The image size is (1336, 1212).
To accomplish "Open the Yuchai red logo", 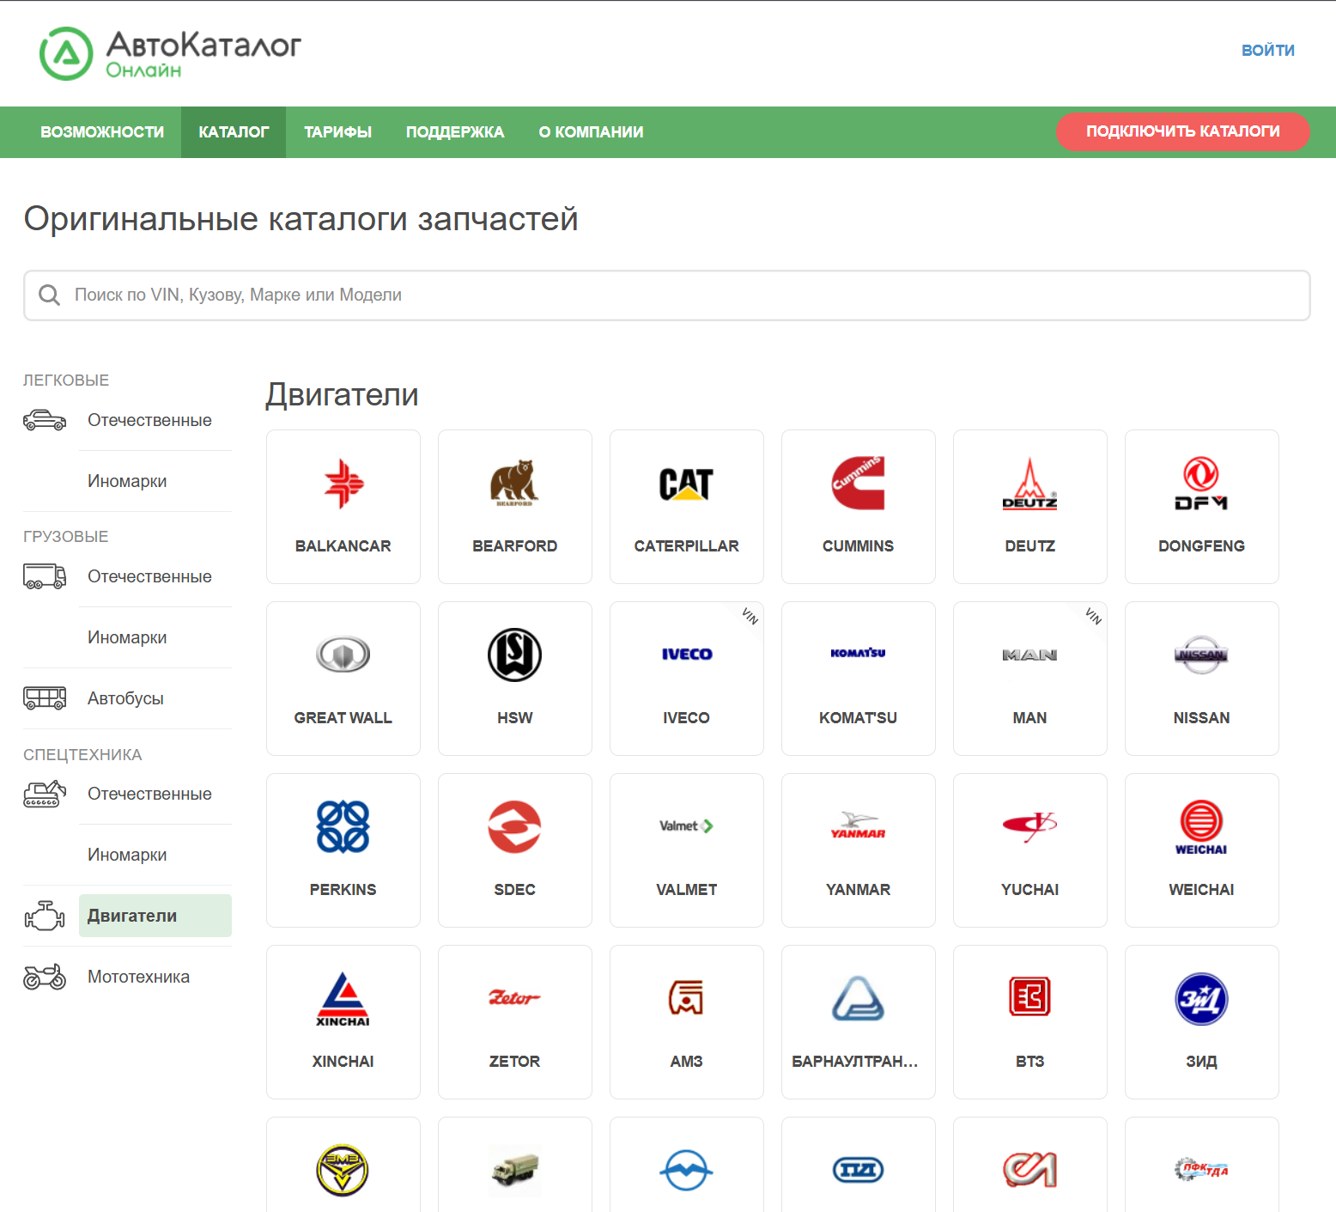I will (x=1029, y=826).
